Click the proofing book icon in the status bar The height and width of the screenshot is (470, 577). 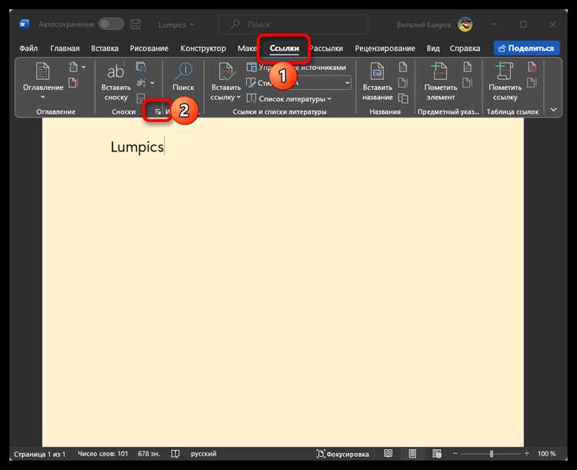pos(175,454)
